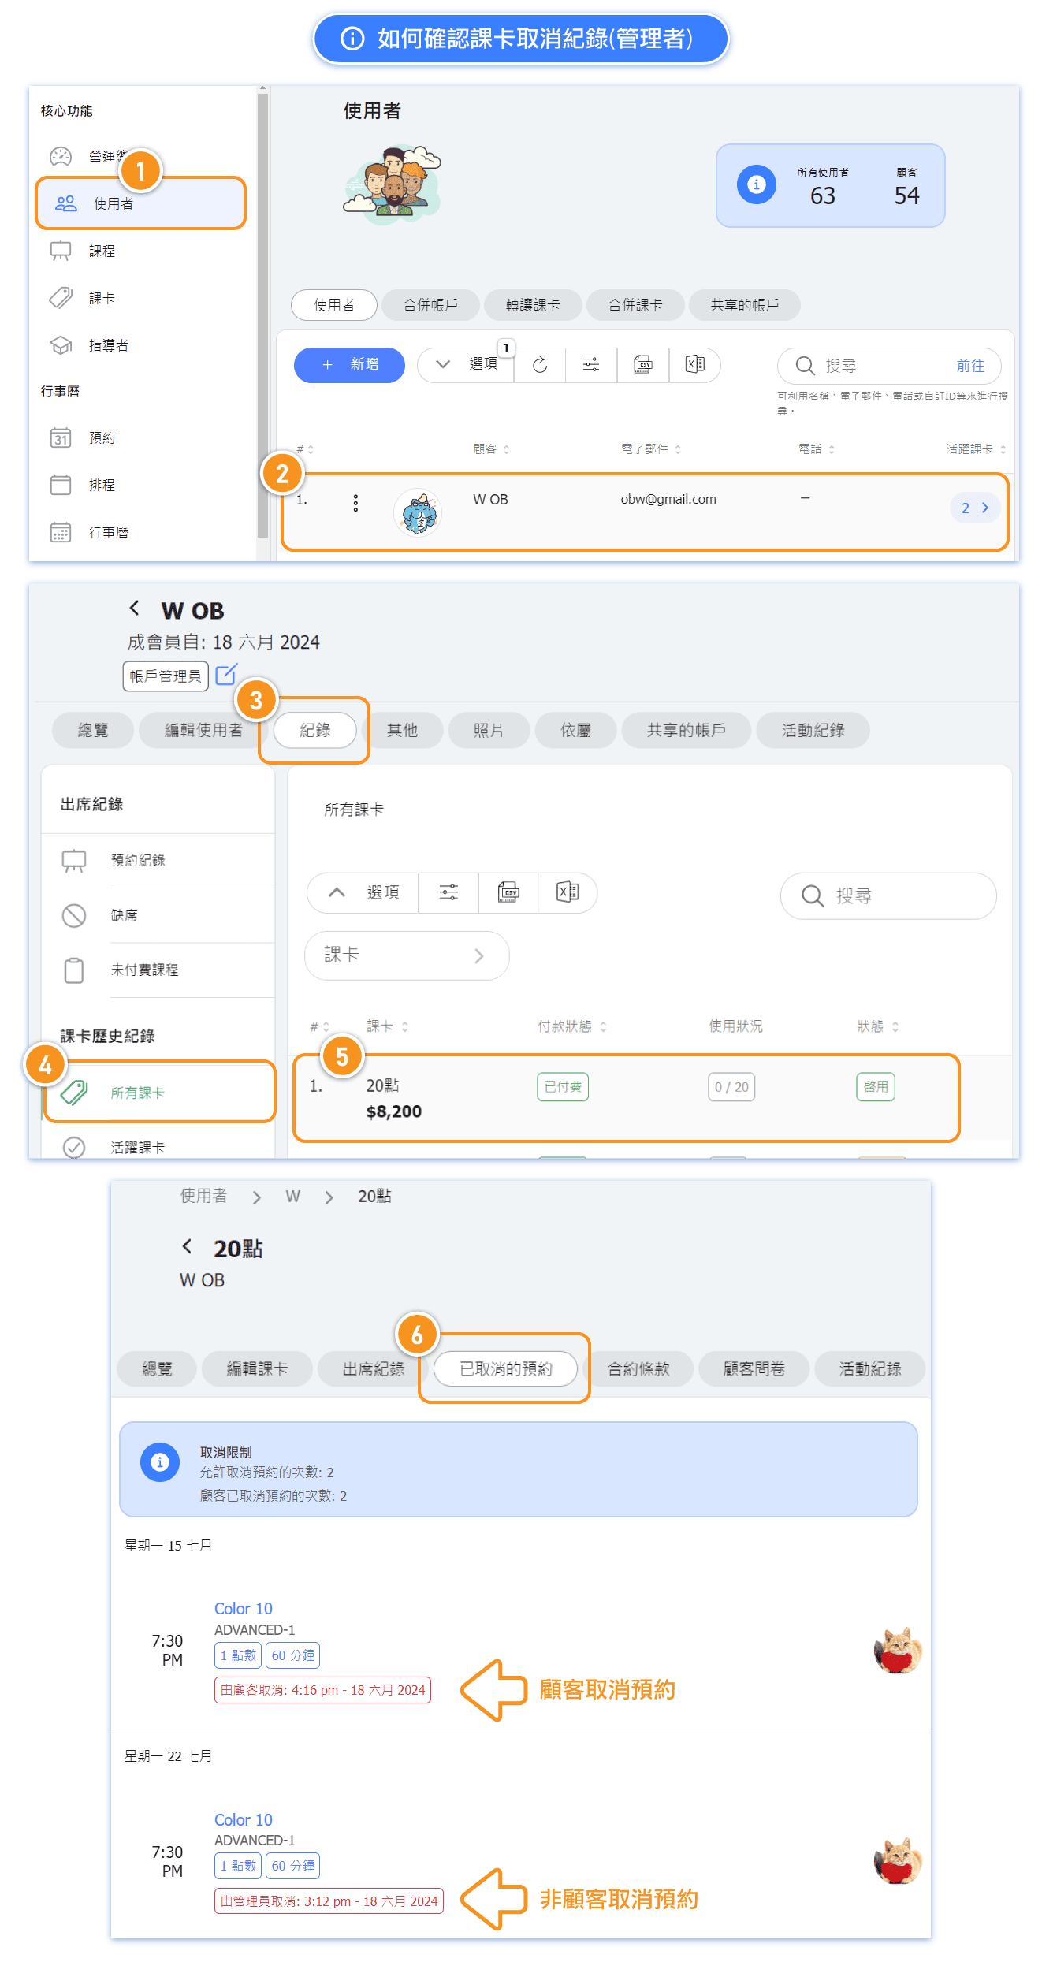Viewport: 1042px width, 1962px height.
Task: Expand active course cards count for W OB
Action: (975, 508)
